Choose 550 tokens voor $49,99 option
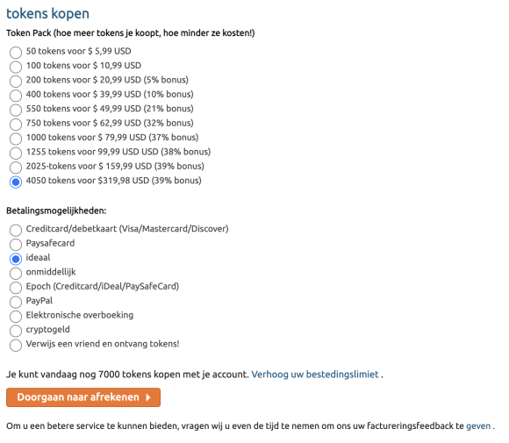Image resolution: width=509 pixels, height=443 pixels. tap(16, 110)
